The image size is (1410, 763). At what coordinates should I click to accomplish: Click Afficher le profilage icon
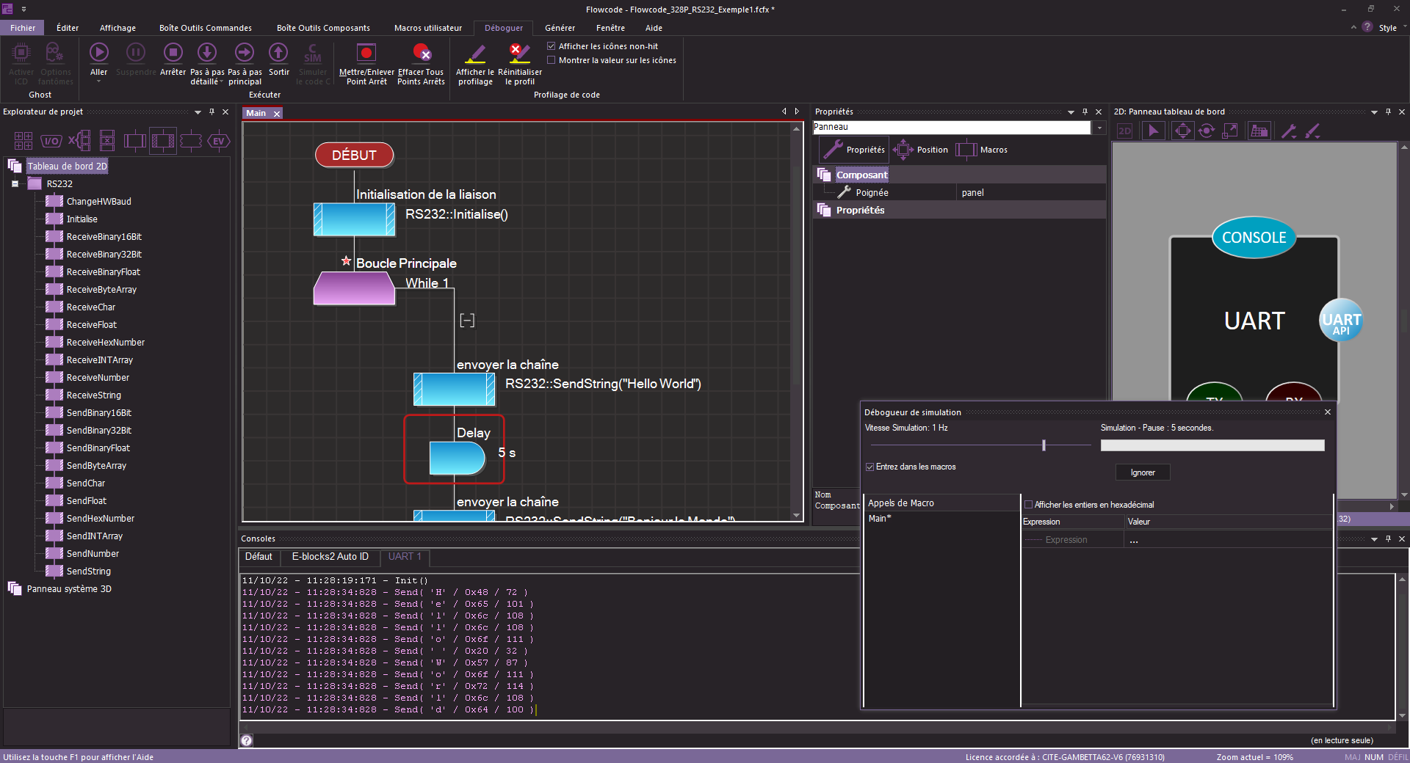click(475, 53)
